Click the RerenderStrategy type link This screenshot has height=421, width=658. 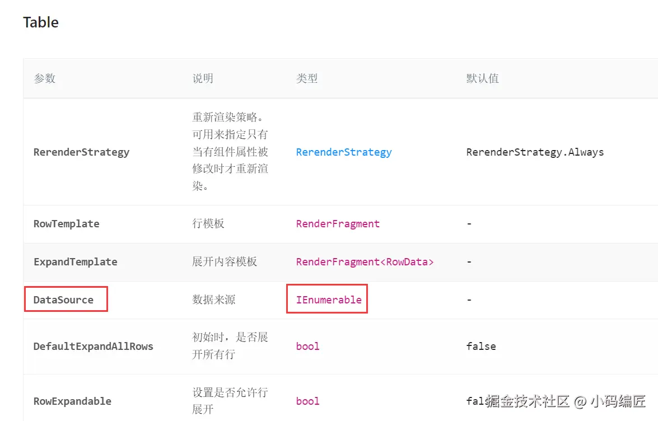344,152
